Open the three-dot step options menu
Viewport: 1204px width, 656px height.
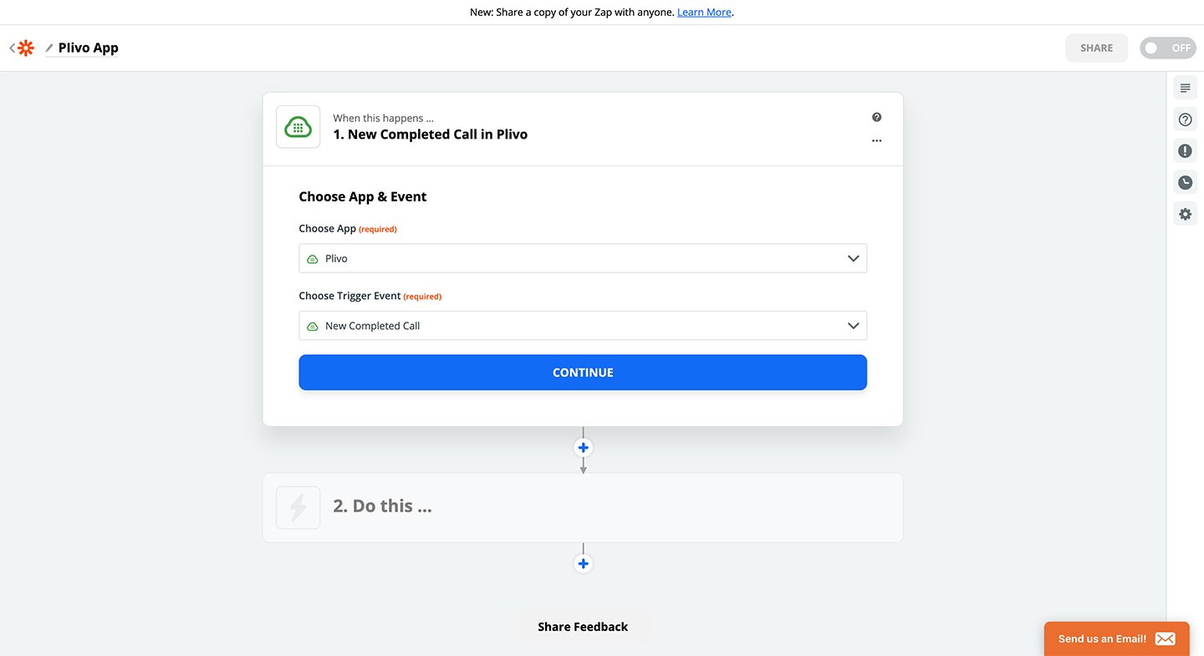tap(876, 141)
